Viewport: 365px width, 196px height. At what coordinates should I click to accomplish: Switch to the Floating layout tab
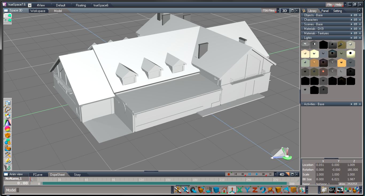click(x=81, y=5)
